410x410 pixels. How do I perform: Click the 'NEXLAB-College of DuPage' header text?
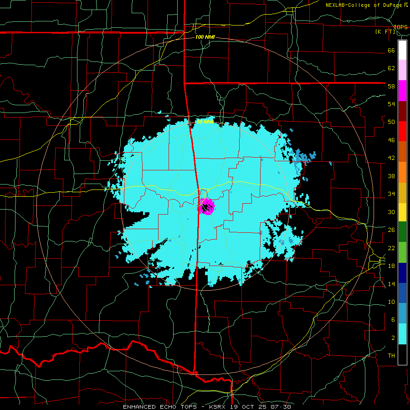[x=364, y=5]
